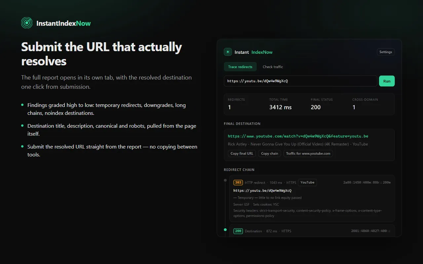The height and width of the screenshot is (264, 423).
Task: Click the Security headers line in the 303 hop
Action: [307, 213]
